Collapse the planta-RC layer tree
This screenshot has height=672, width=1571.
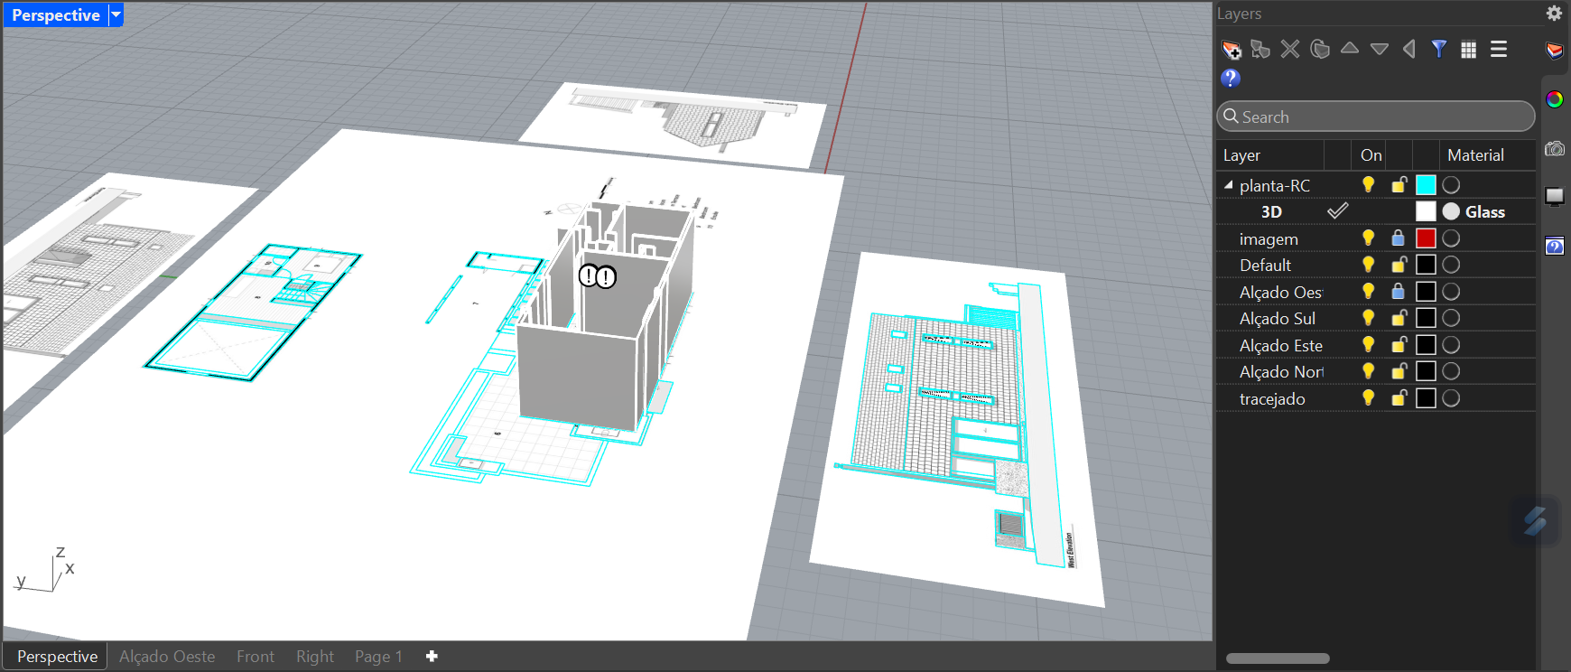[1228, 185]
